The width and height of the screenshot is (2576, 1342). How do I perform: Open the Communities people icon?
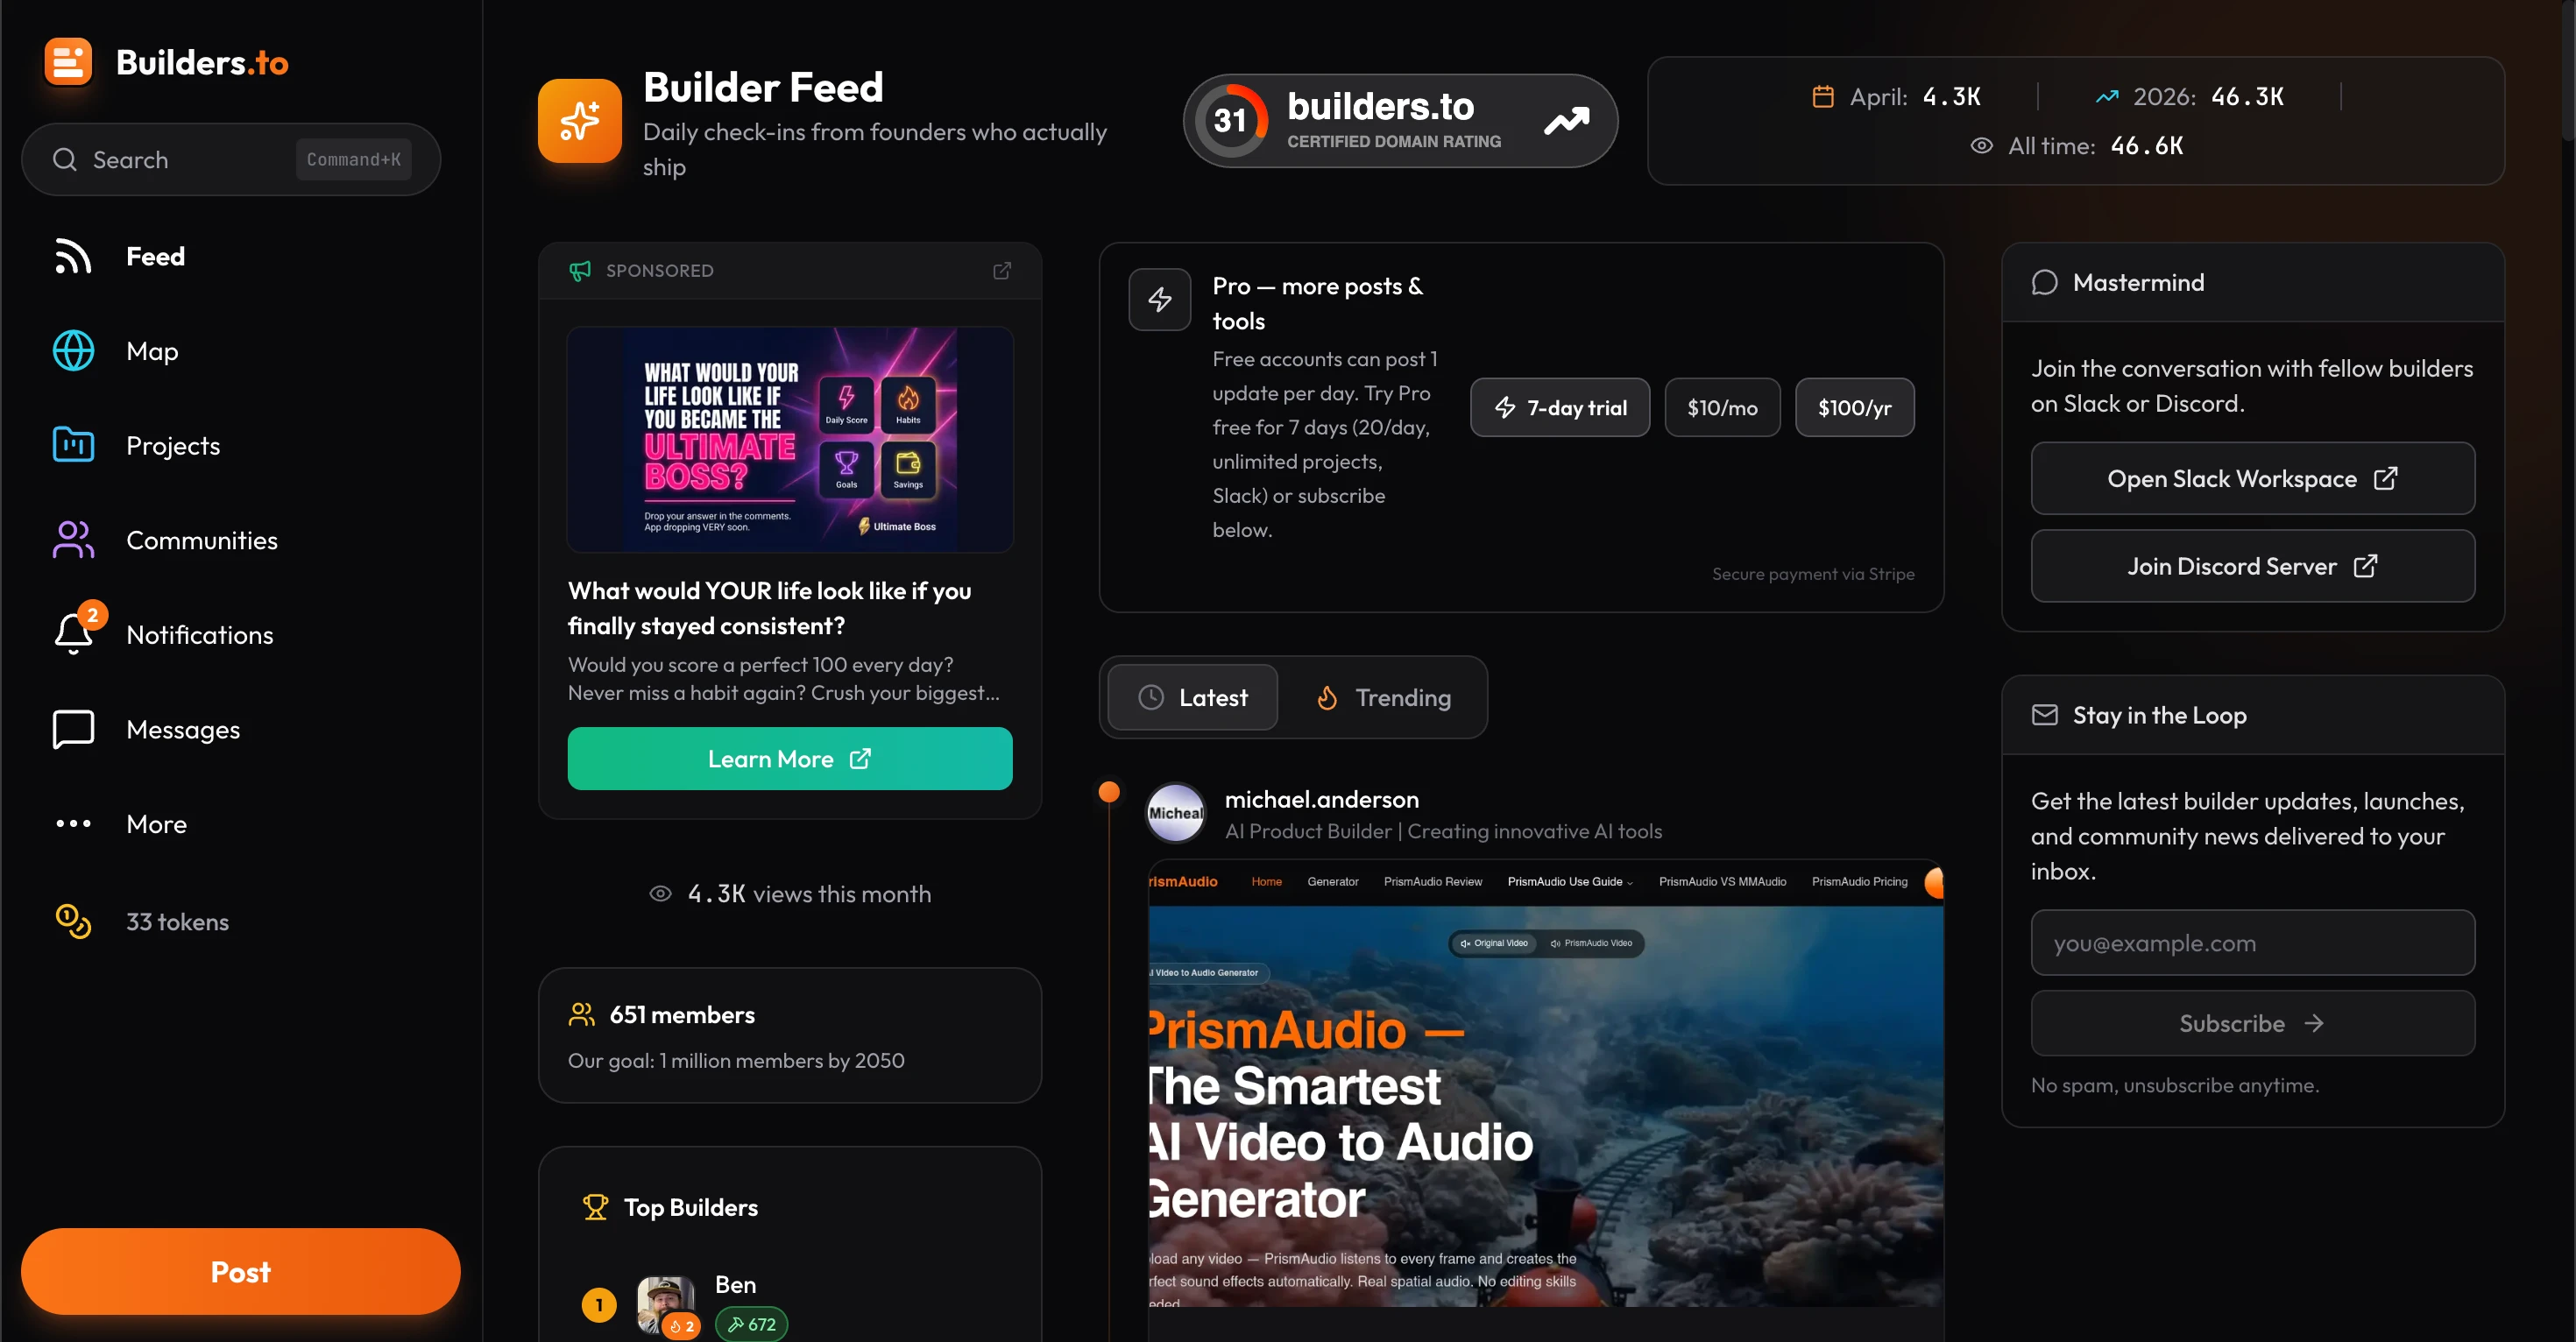[73, 540]
